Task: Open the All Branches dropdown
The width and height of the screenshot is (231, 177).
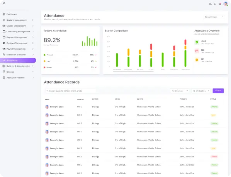Action: point(180,91)
